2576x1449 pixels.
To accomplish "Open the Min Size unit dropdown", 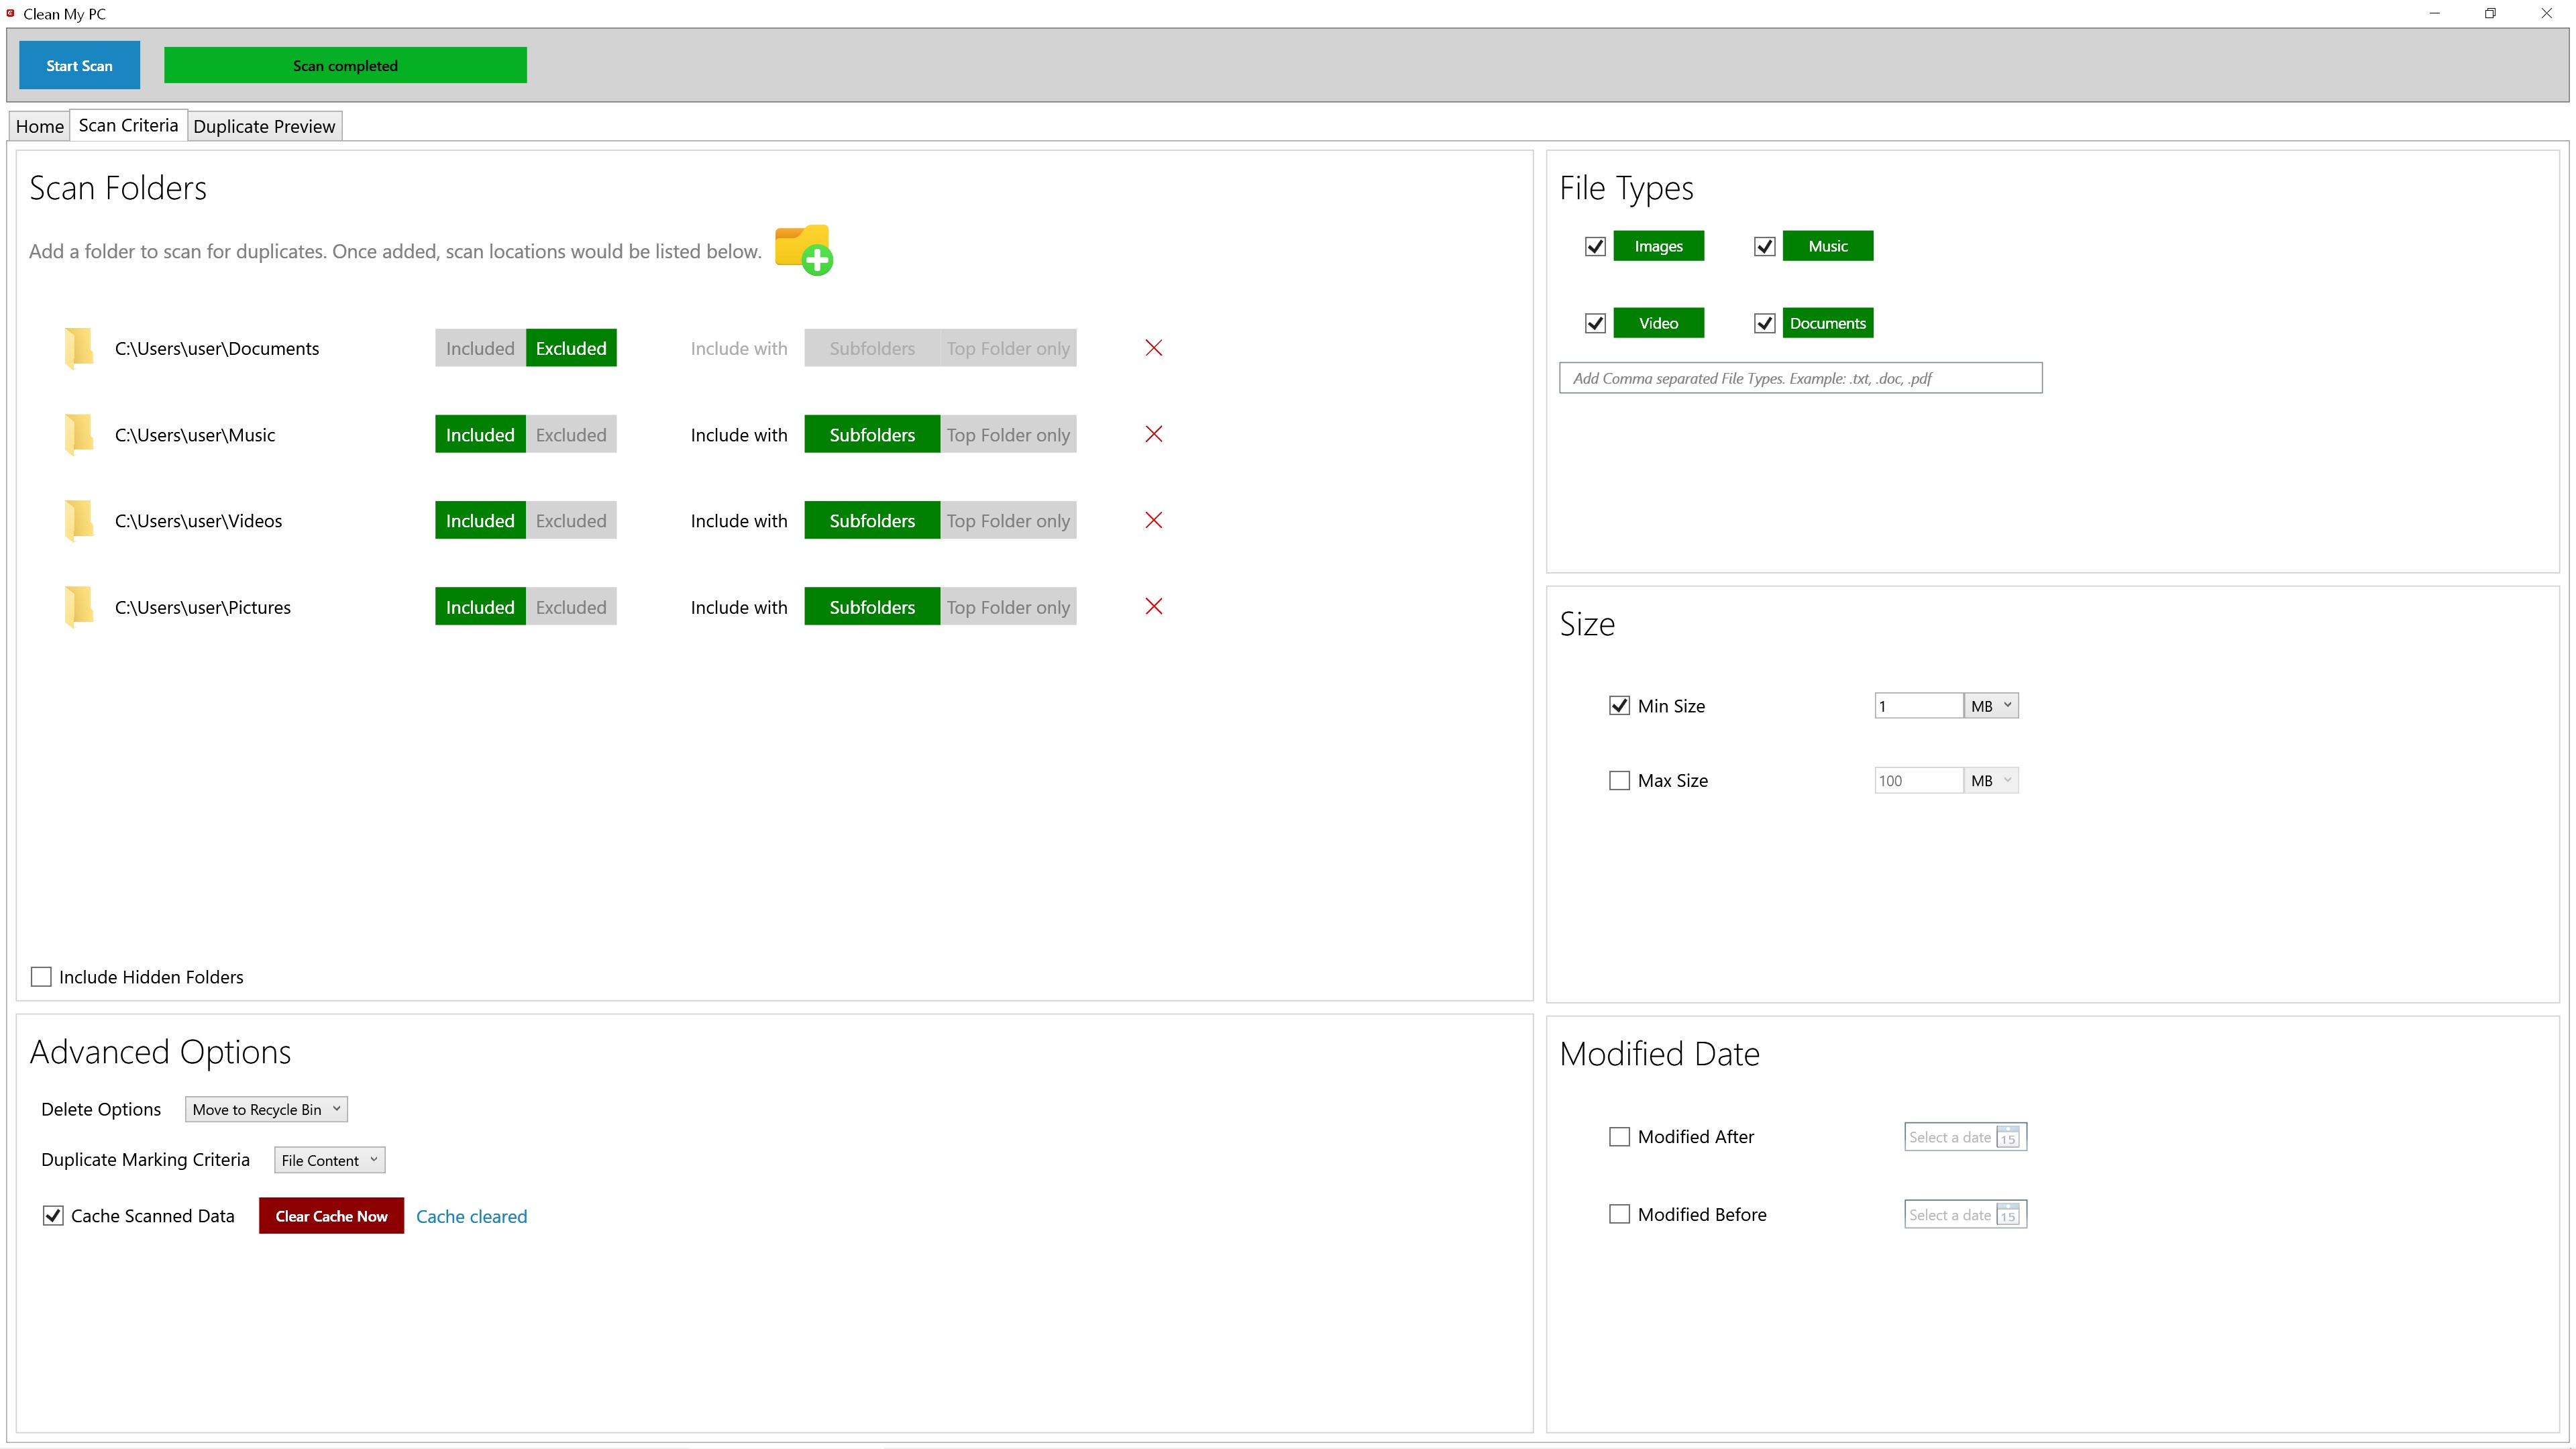I will point(1991,706).
